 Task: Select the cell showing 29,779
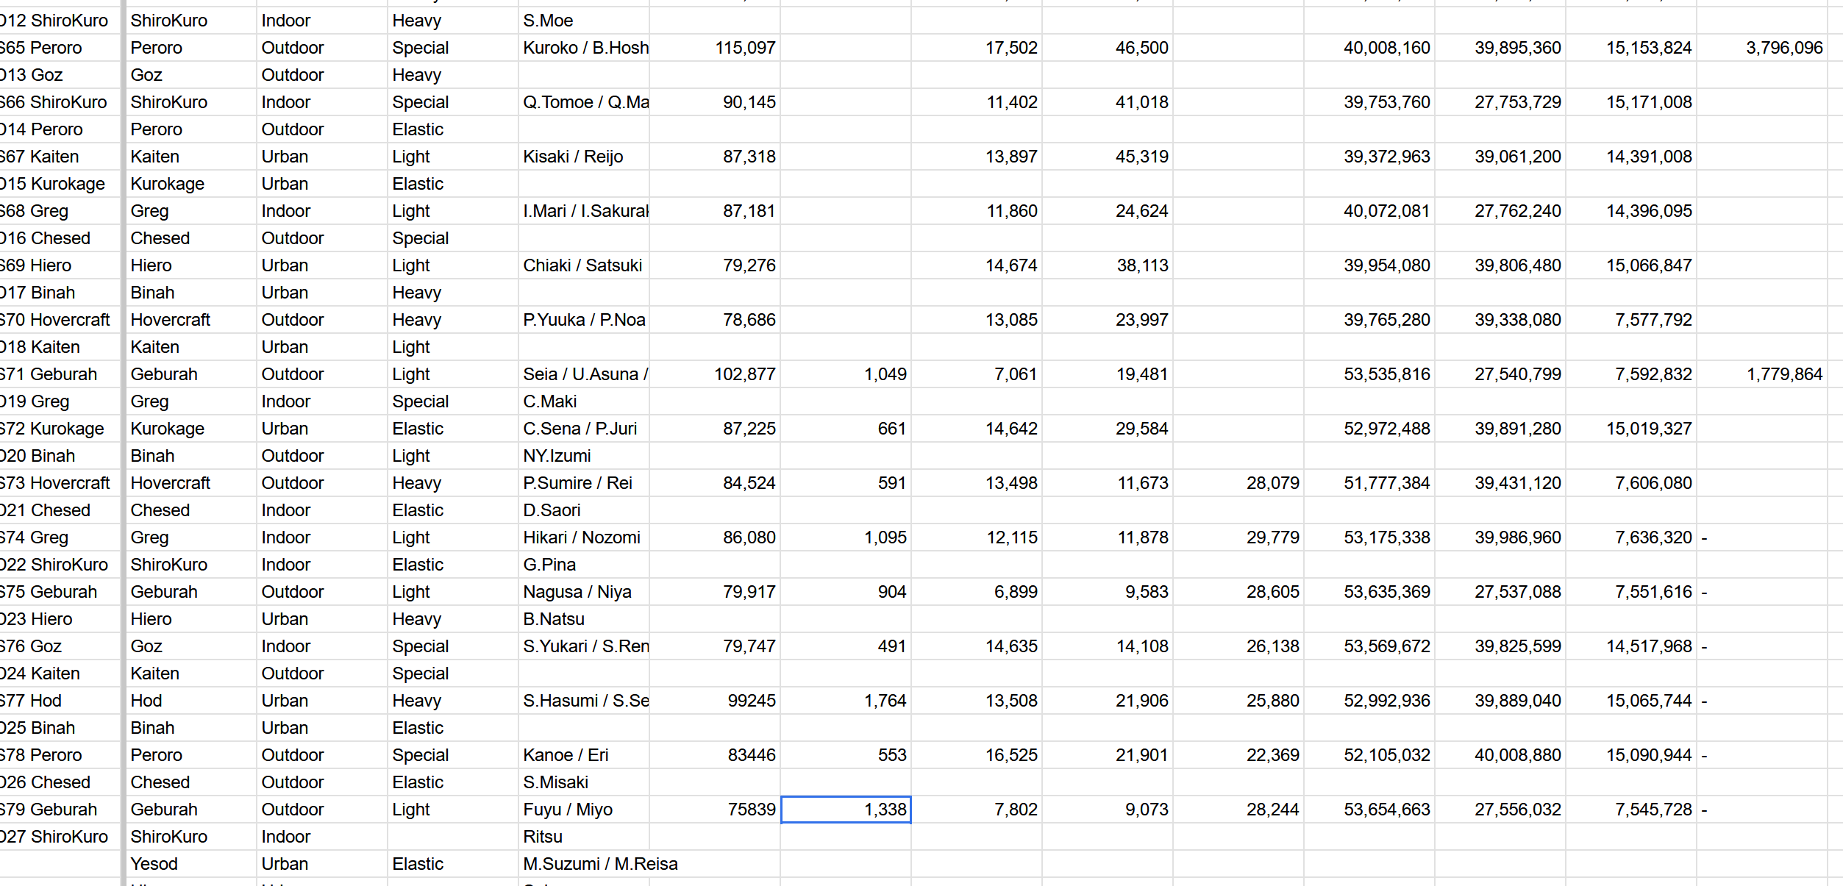(x=1272, y=537)
